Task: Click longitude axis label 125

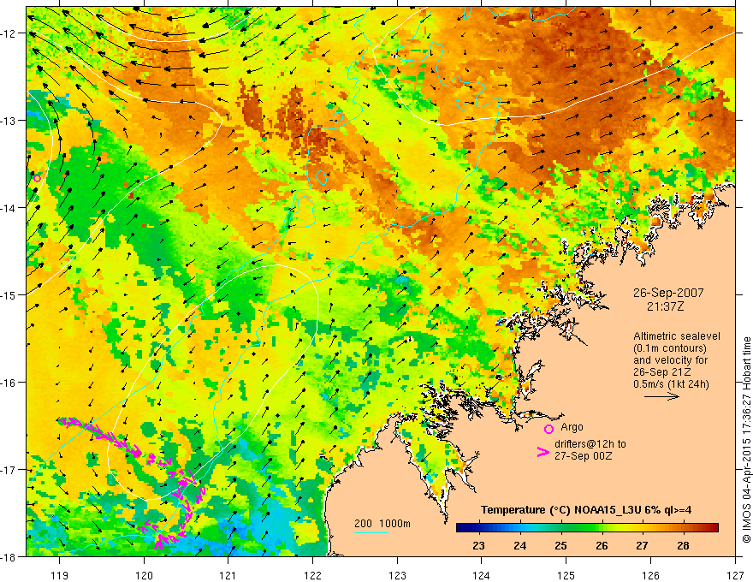Action: [566, 575]
